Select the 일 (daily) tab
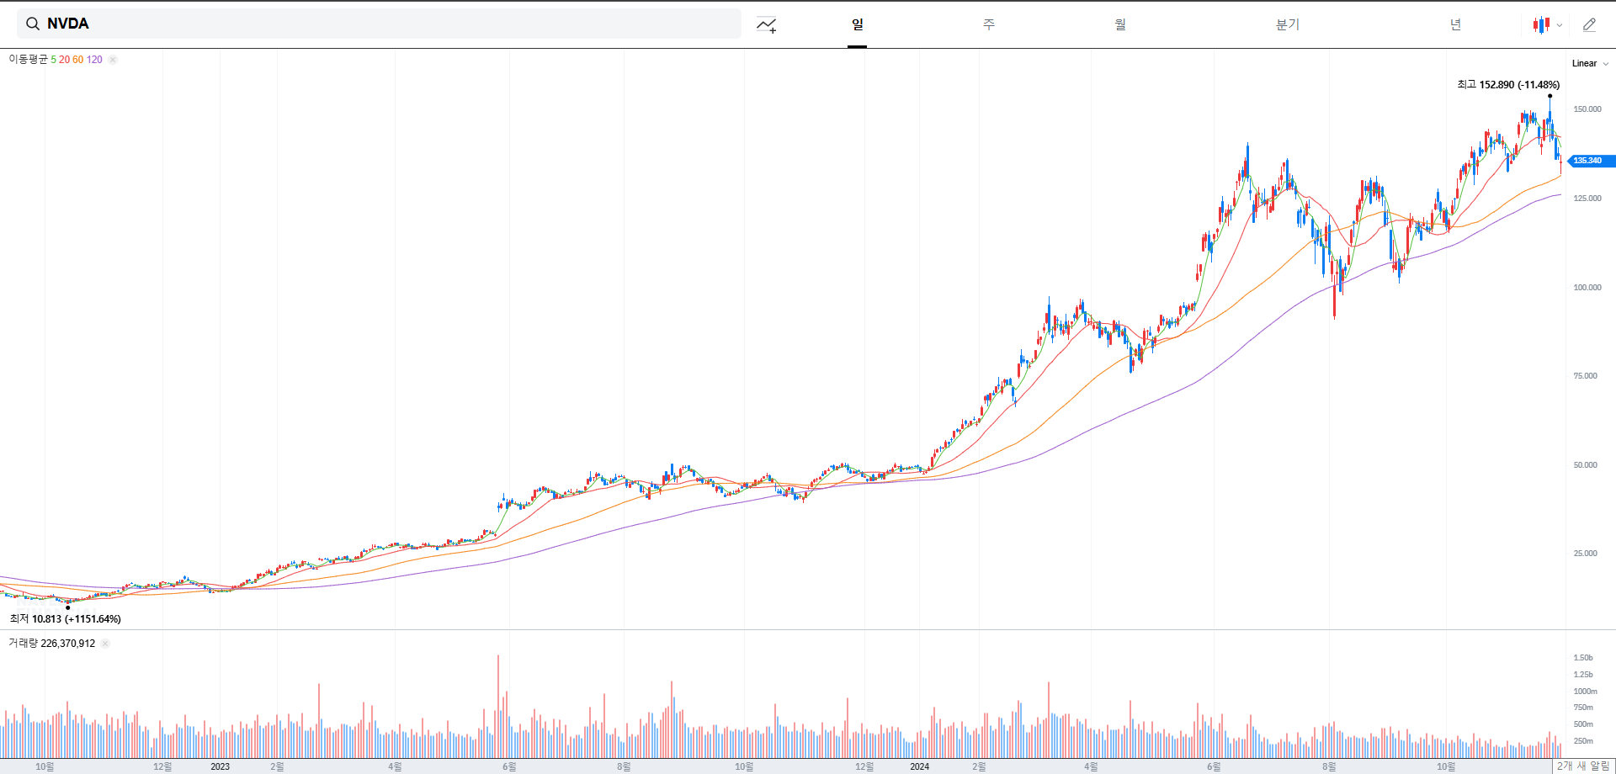Screen dimensions: 1616x774 [857, 24]
